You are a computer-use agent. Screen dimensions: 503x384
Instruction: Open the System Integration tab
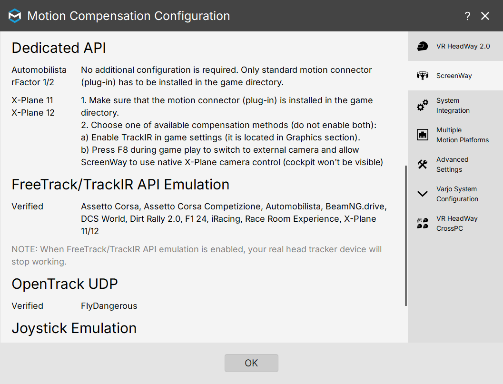coord(455,105)
